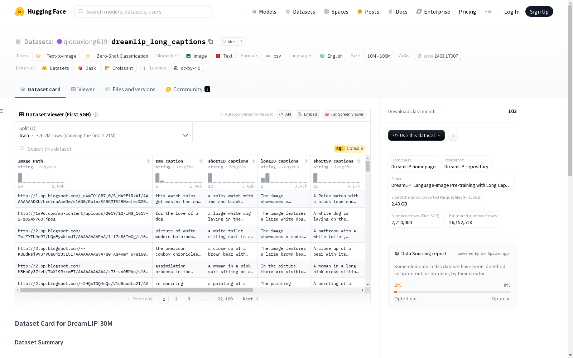The height and width of the screenshot is (358, 573).
Task: Open the Use this dataset dropdown
Action: coord(416,135)
